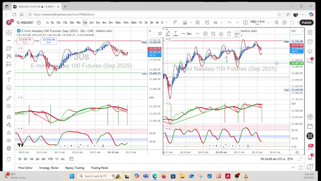321x181 pixels.
Task: Open VLC cone icon in taskbar
Action: click(246, 176)
